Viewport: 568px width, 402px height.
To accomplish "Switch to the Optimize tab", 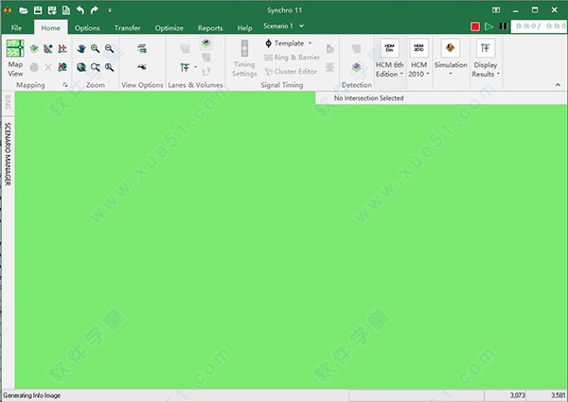I will [x=169, y=27].
